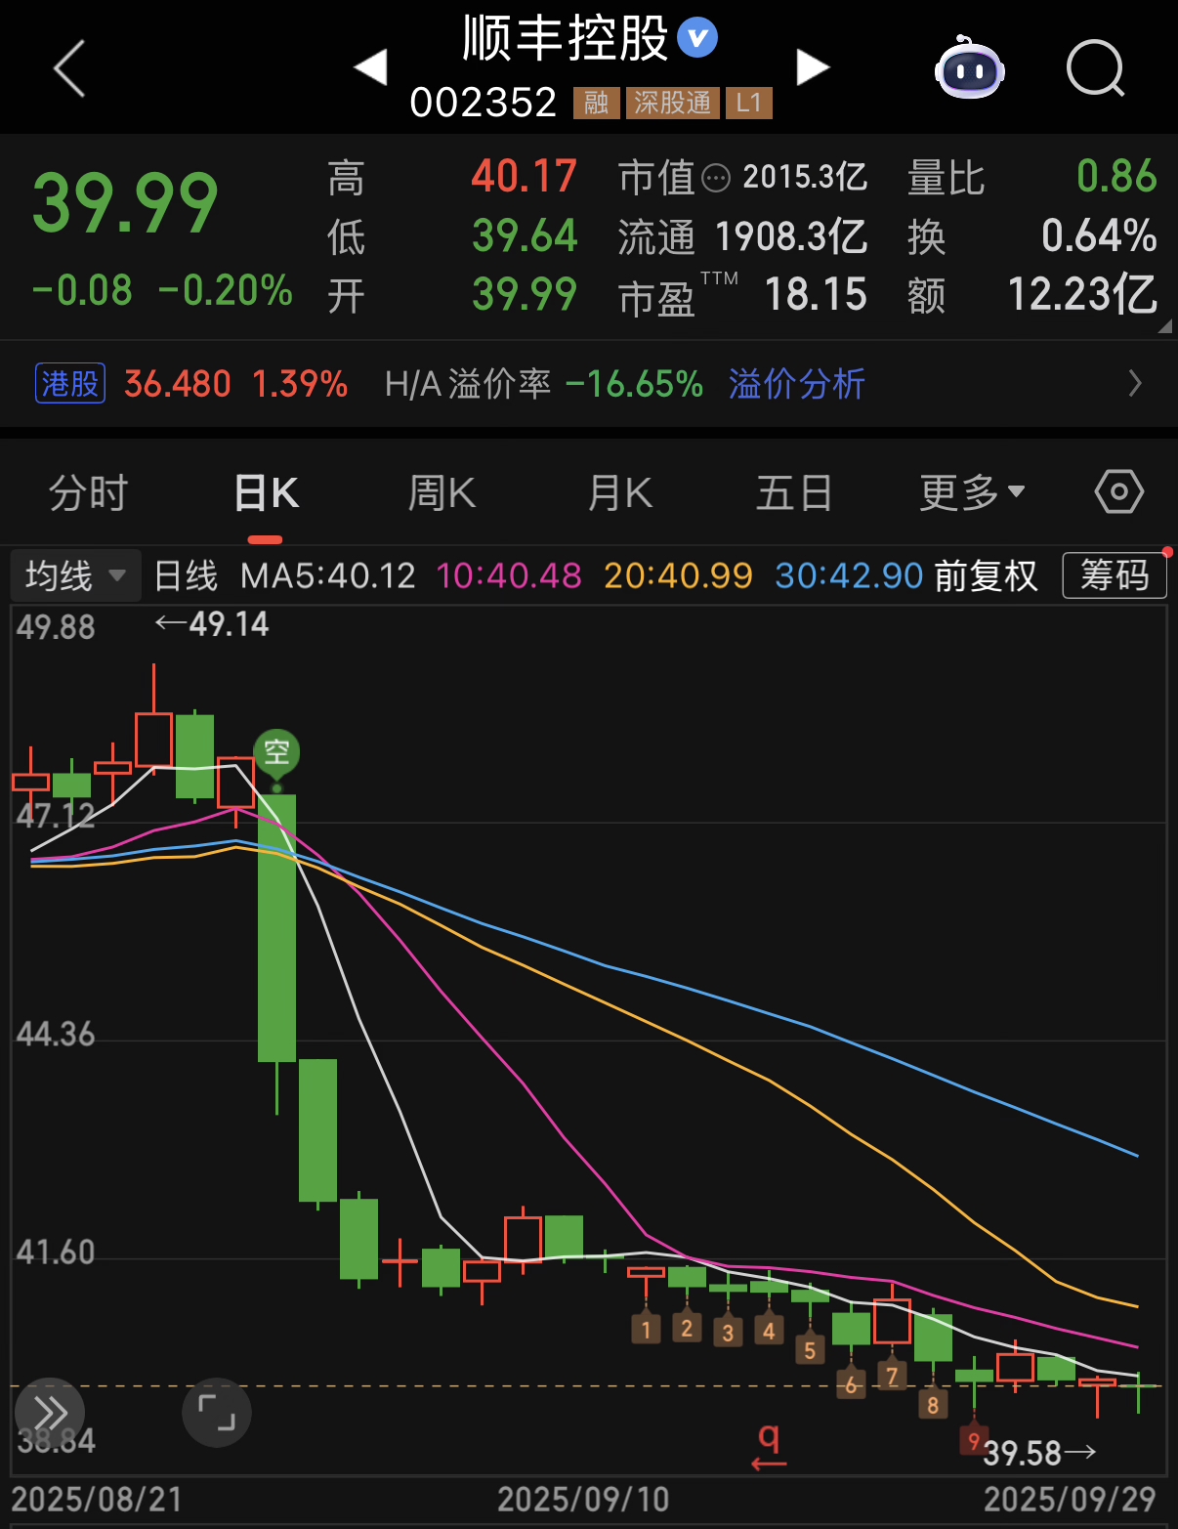Image resolution: width=1178 pixels, height=1529 pixels.
Task: Toggle the 港股 Hong Kong stock badge
Action: coord(70,384)
